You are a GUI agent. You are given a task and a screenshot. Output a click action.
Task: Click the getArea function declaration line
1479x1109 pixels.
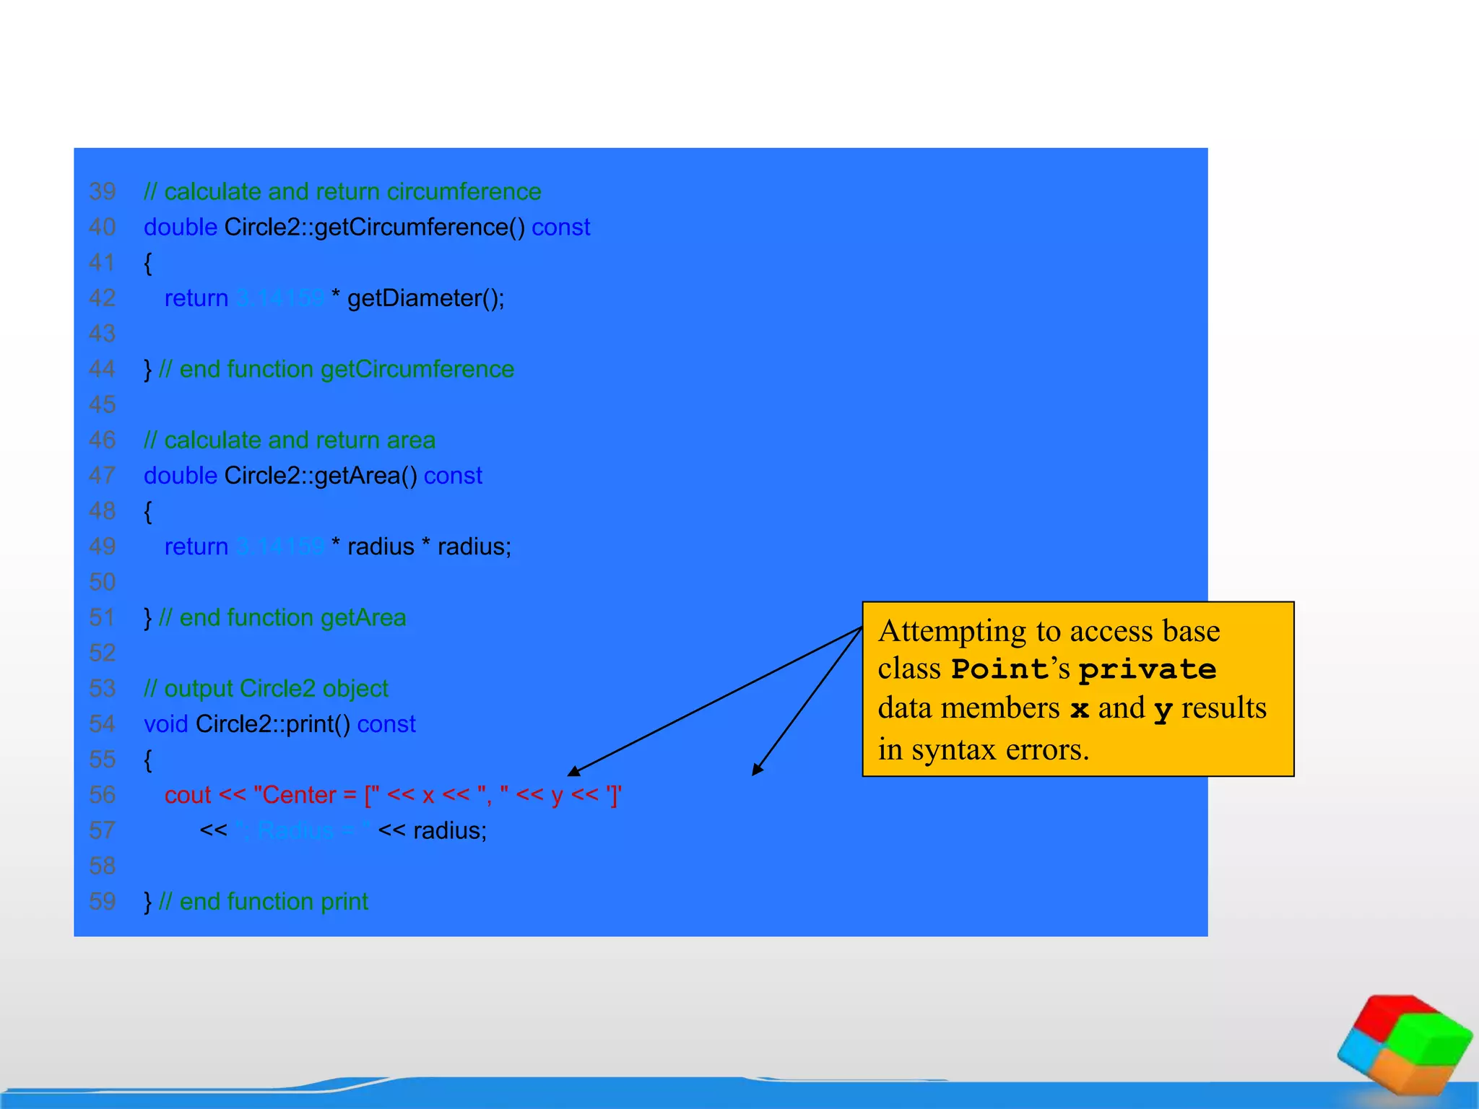(x=313, y=476)
